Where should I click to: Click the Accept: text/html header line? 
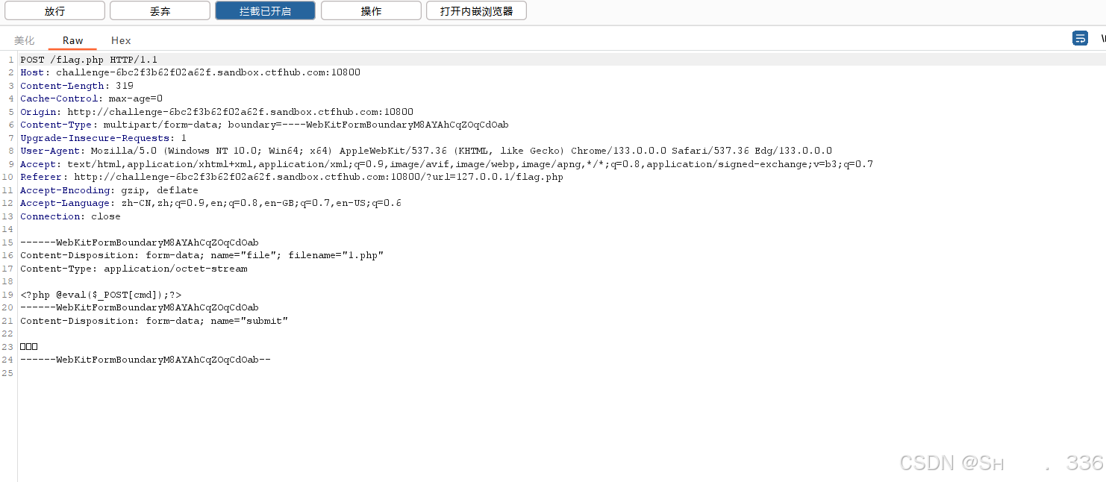pos(446,164)
